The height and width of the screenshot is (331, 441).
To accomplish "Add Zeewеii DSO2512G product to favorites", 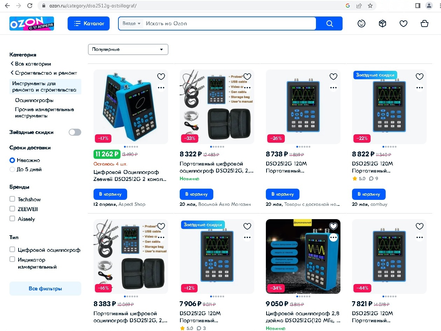I will pyautogui.click(x=161, y=77).
